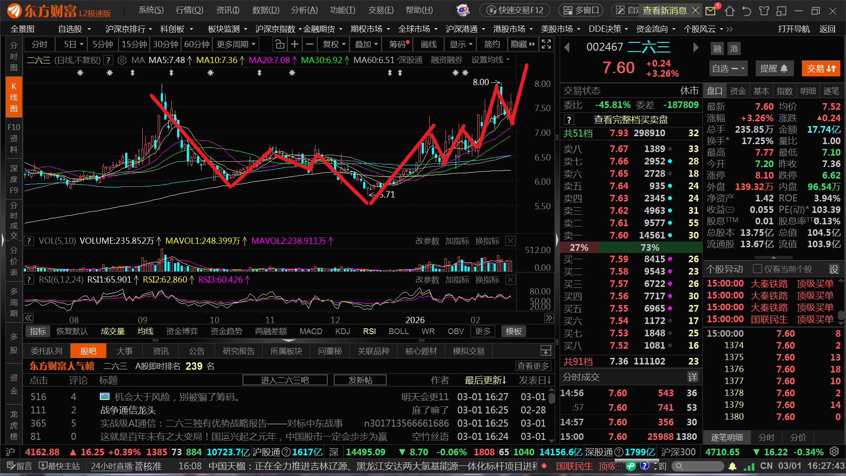Click the fullscreen expand chart icon

tap(546, 45)
